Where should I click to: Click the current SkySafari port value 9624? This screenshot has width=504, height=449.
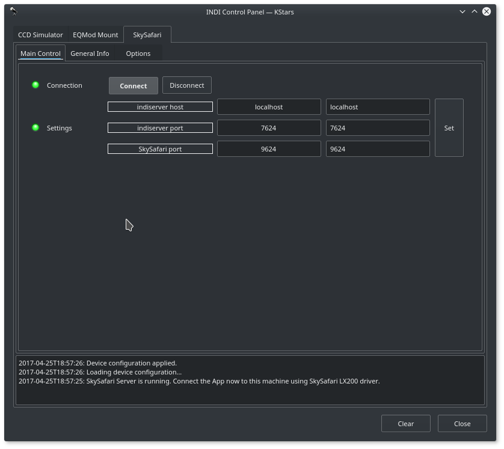pos(269,148)
